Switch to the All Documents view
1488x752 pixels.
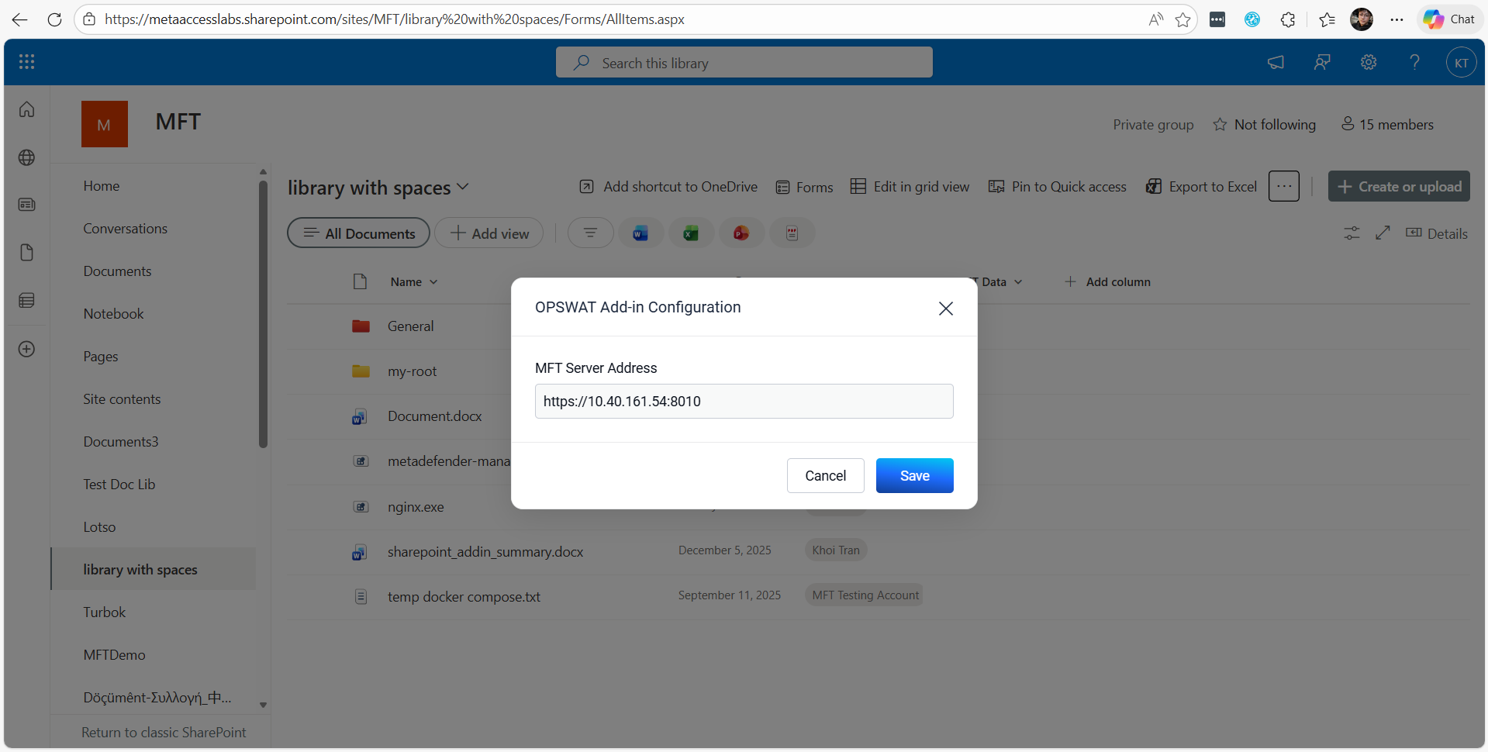[358, 233]
